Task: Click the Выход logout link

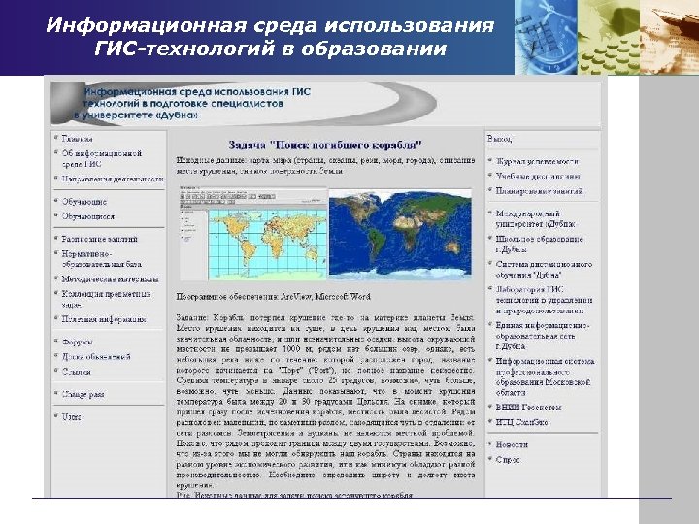Action: pos(499,139)
